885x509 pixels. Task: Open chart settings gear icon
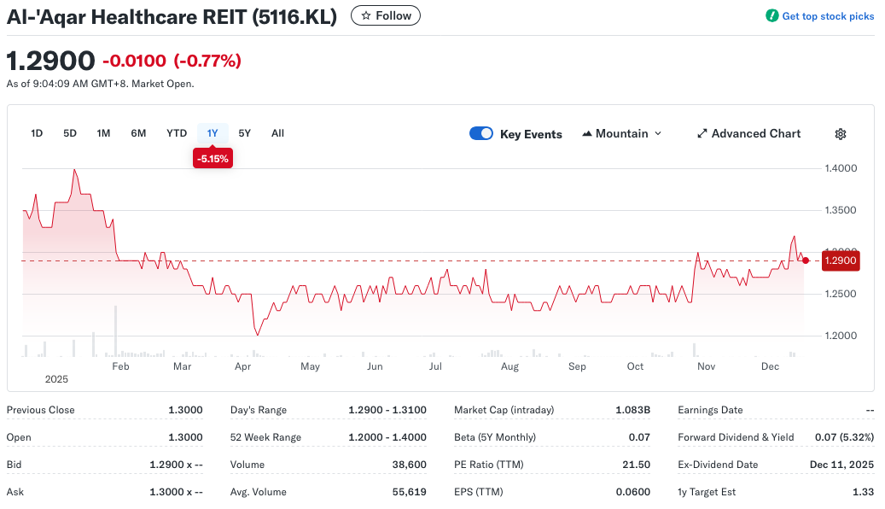[x=840, y=134]
